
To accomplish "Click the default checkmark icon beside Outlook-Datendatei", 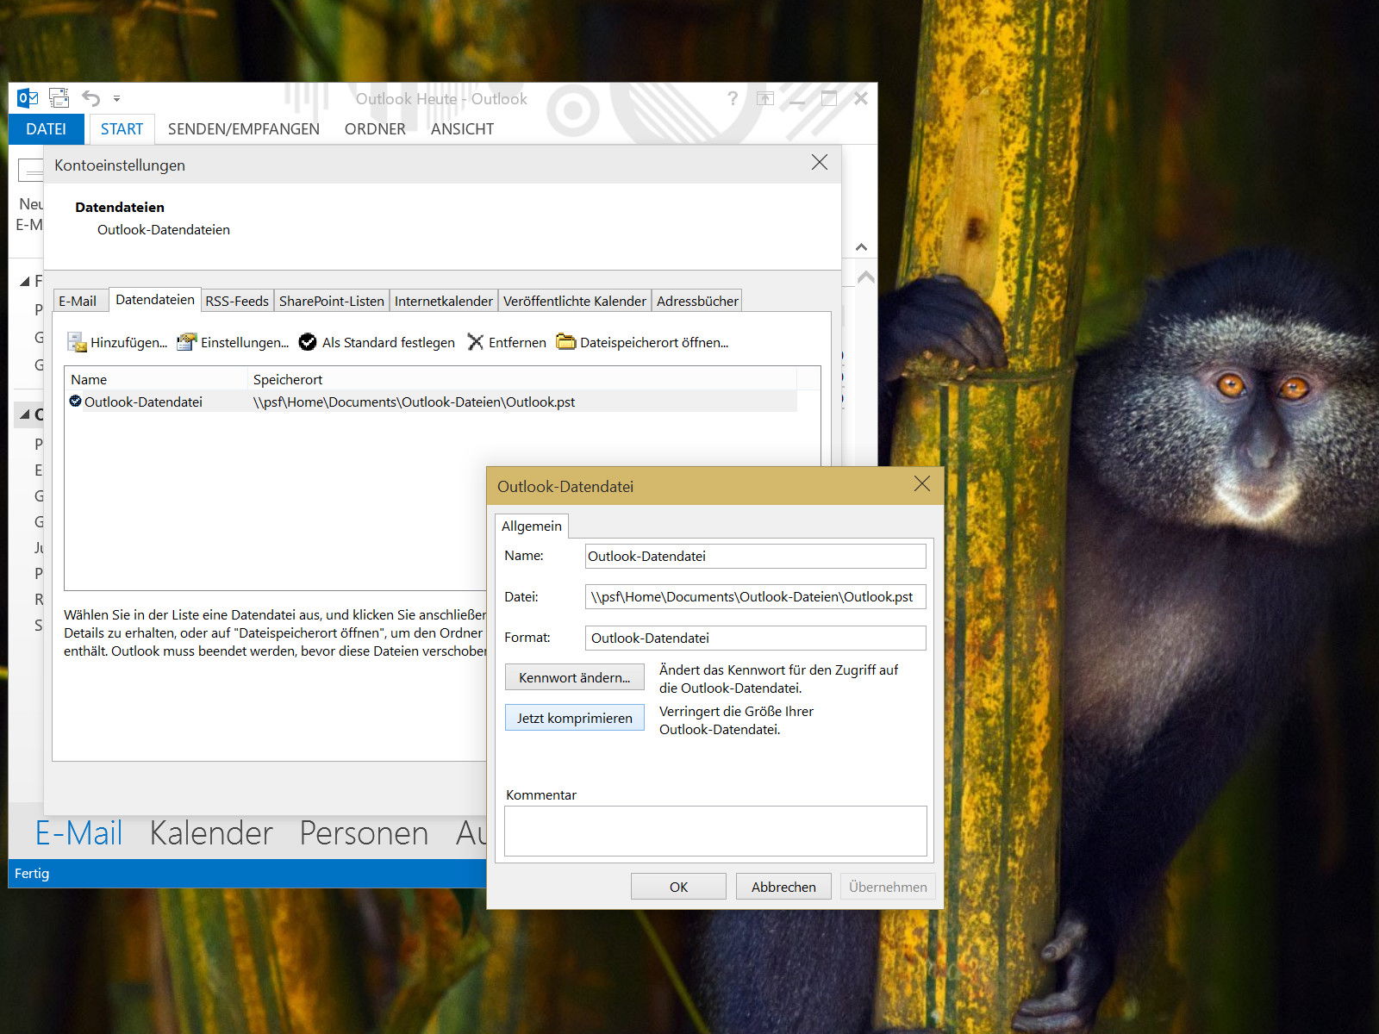I will [76, 401].
